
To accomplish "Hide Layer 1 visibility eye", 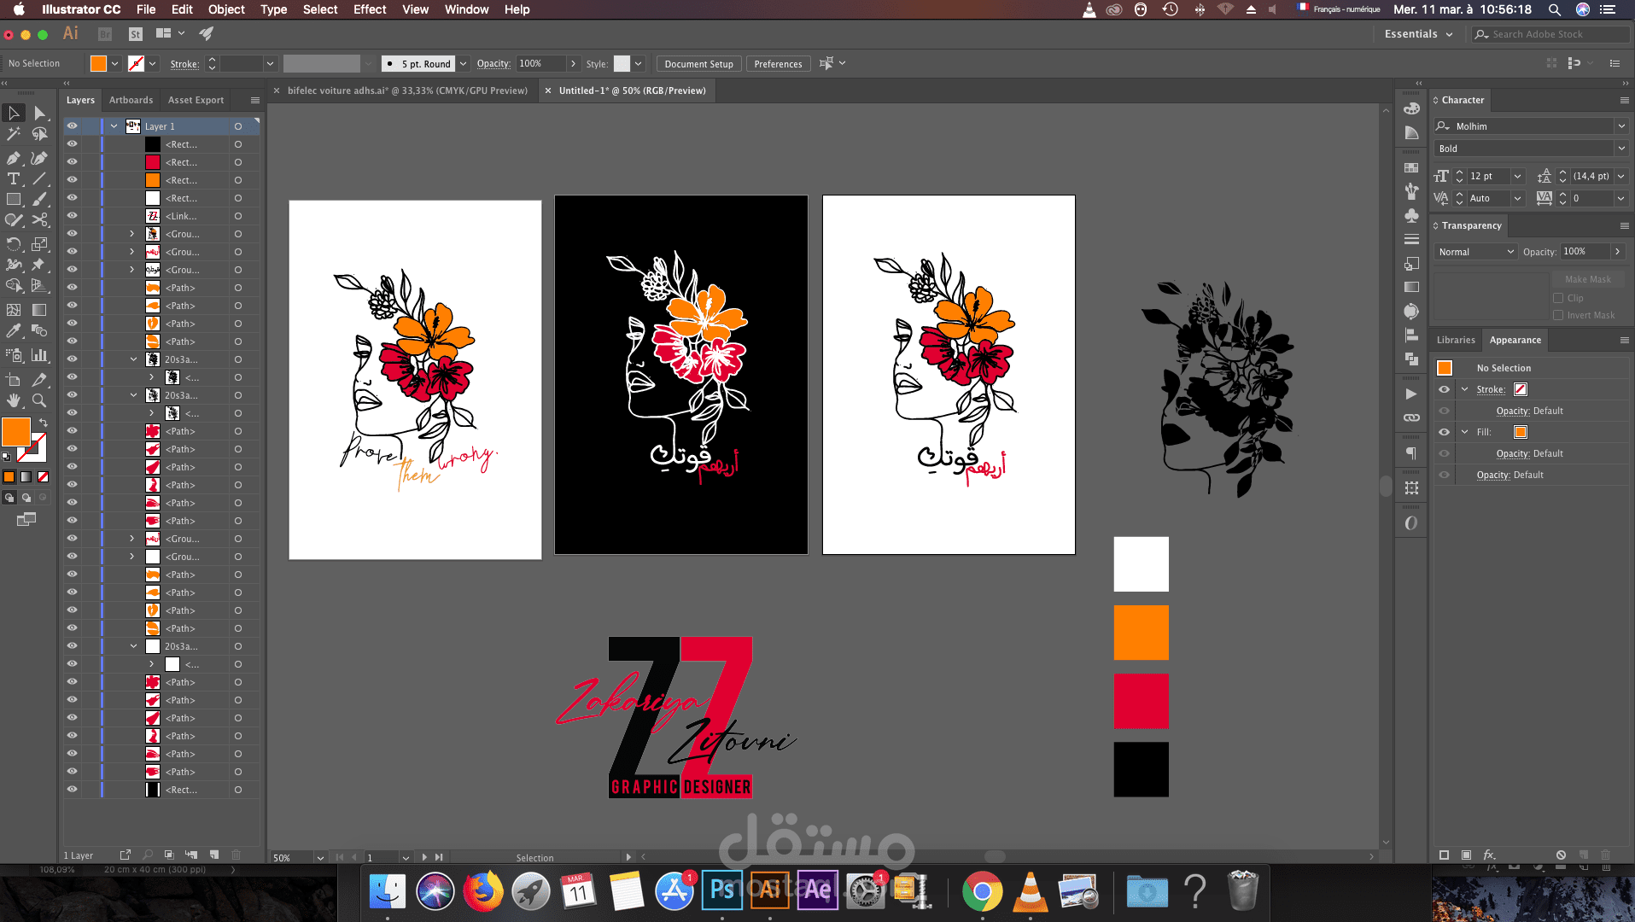I will click(x=72, y=125).
